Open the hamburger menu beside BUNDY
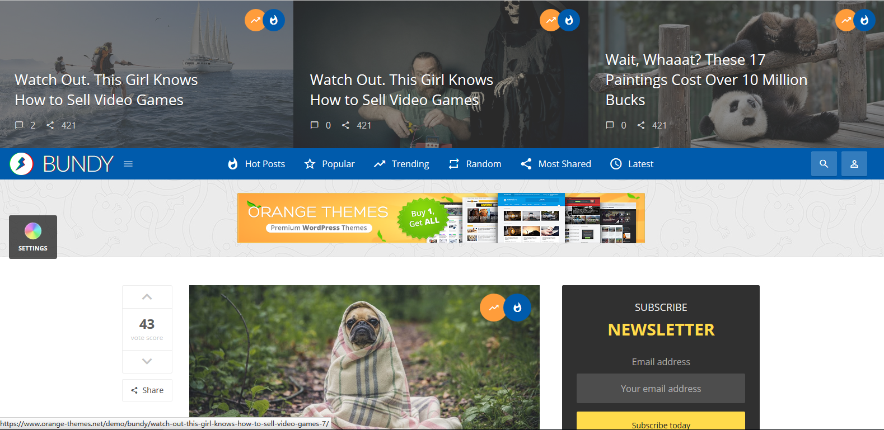The height and width of the screenshot is (430, 884). click(128, 164)
